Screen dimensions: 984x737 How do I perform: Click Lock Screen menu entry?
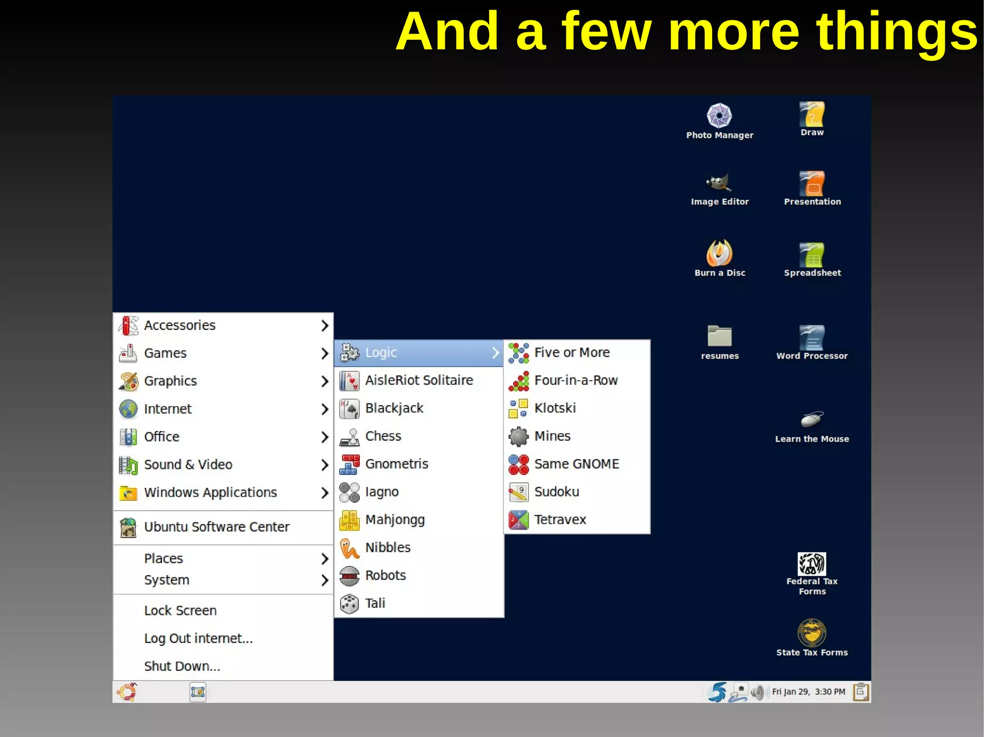click(180, 610)
